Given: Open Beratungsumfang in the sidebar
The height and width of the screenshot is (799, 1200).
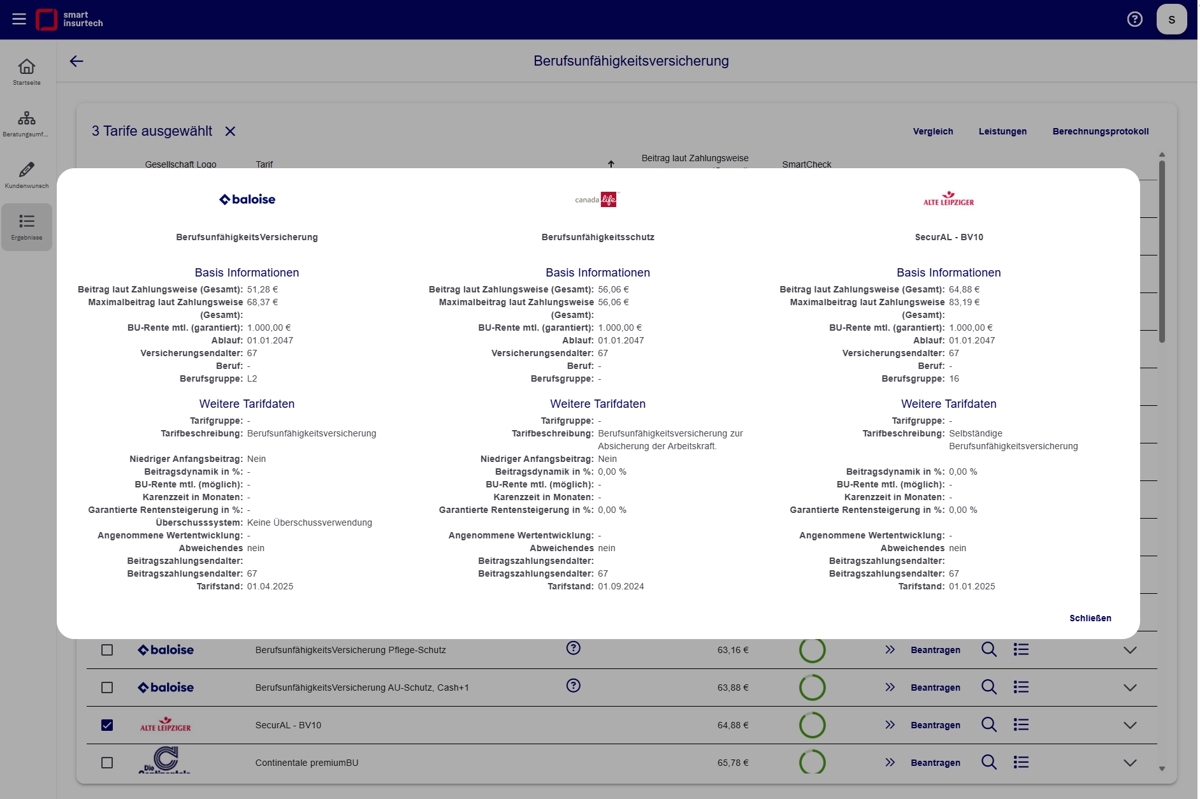Looking at the screenshot, I should pos(27,124).
